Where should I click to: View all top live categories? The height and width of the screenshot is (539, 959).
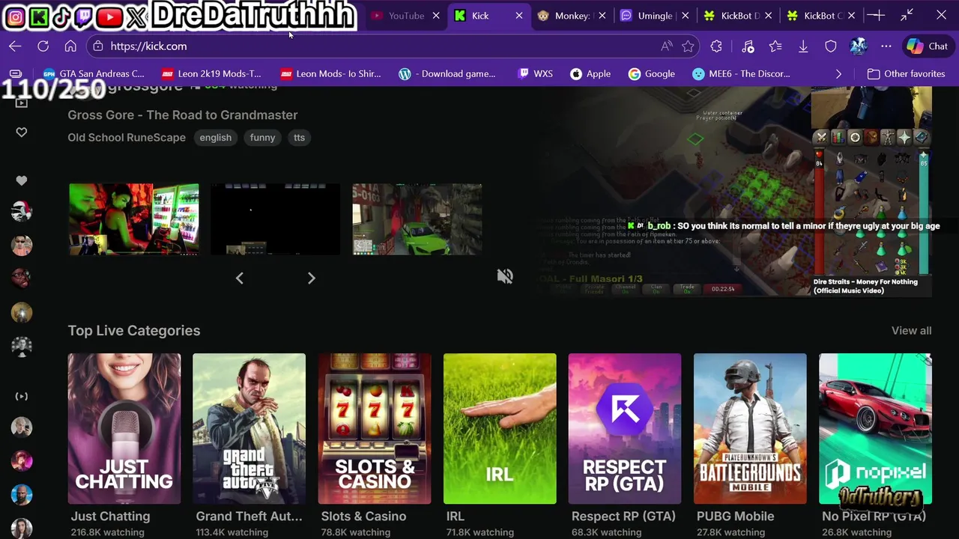pos(911,330)
